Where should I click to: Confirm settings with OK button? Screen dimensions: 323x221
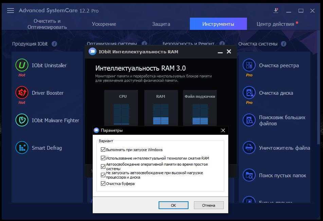click(174, 205)
